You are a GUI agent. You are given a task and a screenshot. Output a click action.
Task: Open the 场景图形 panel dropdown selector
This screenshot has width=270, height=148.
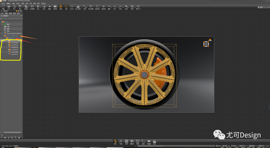[x=21, y=16]
